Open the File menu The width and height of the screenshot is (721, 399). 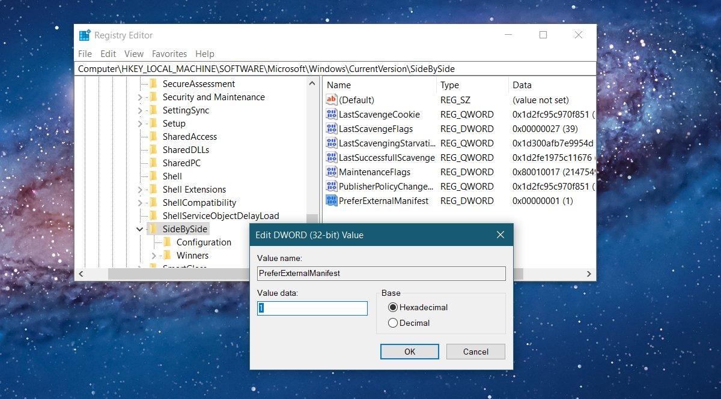click(85, 54)
